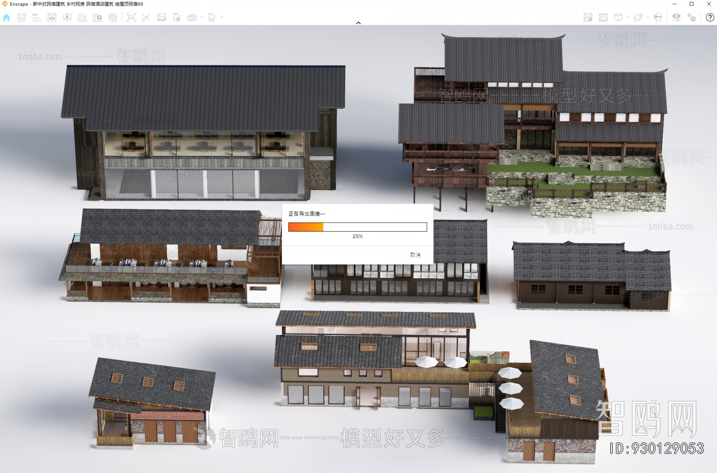Enable fly mode with the wing icon
The image size is (717, 473).
pos(638,18)
